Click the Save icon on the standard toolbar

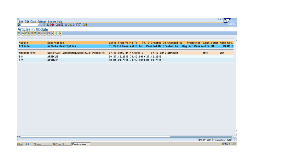click(x=44, y=25)
